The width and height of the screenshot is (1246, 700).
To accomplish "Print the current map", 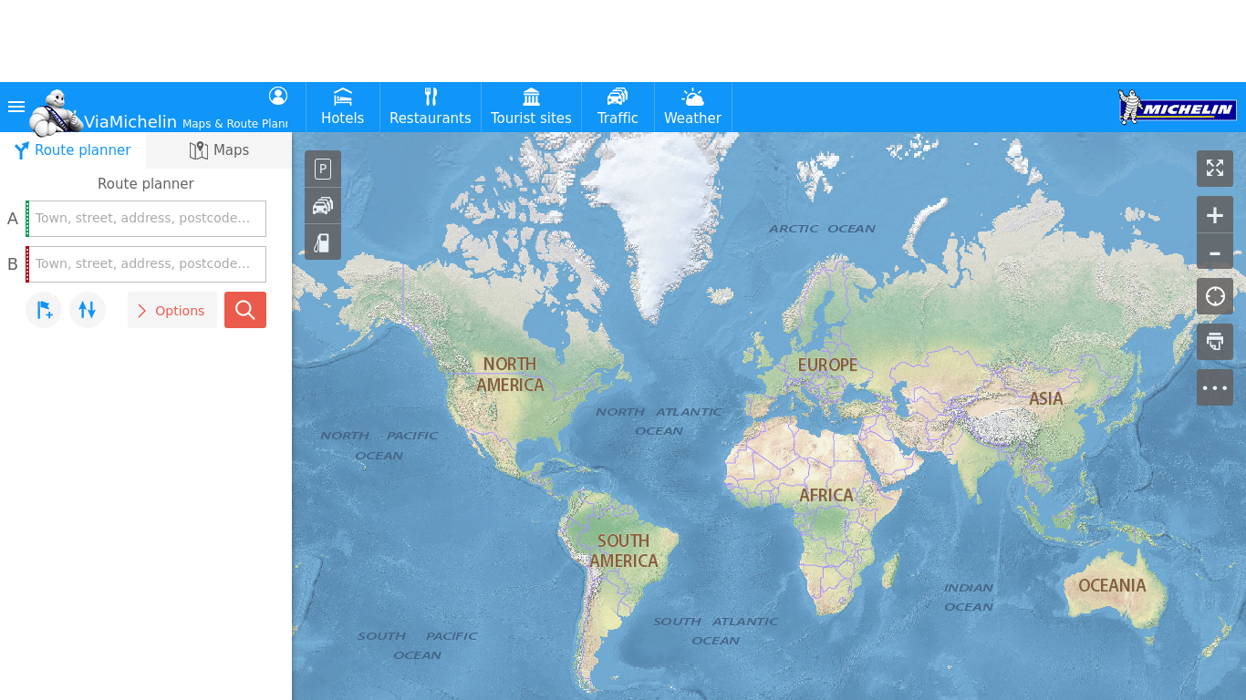I will pyautogui.click(x=1214, y=342).
